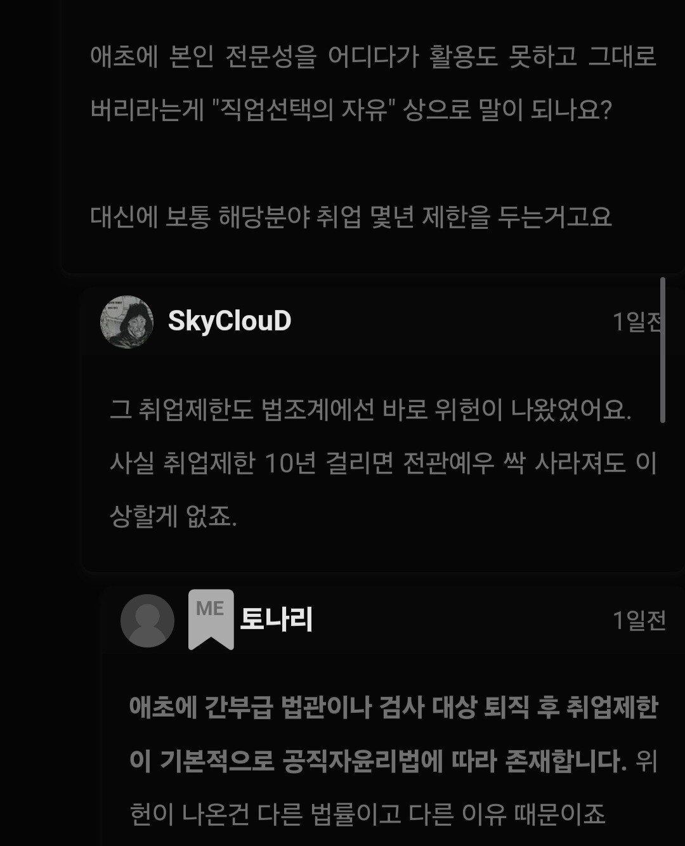Viewport: 685px width, 846px height.
Task: Click the 1일전 timestamp on SkyClouD's comment
Action: (x=637, y=322)
